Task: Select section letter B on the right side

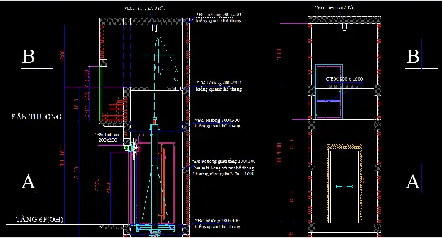Action: [413, 56]
